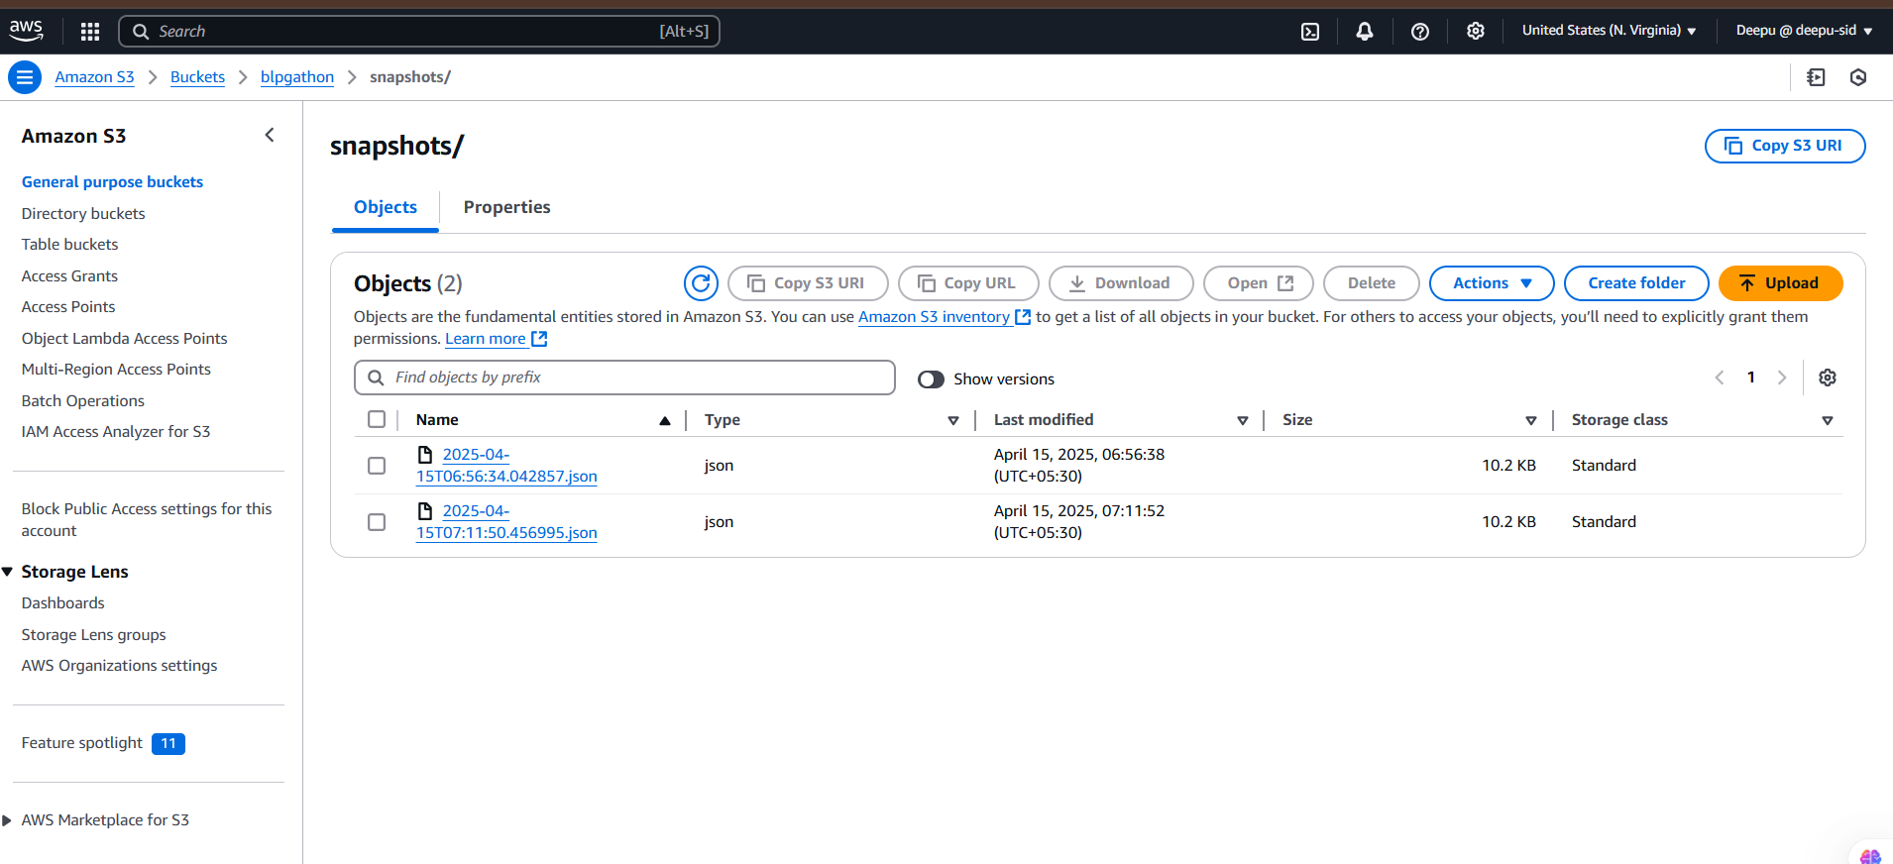Collapse the Storage Lens section

tap(8, 572)
